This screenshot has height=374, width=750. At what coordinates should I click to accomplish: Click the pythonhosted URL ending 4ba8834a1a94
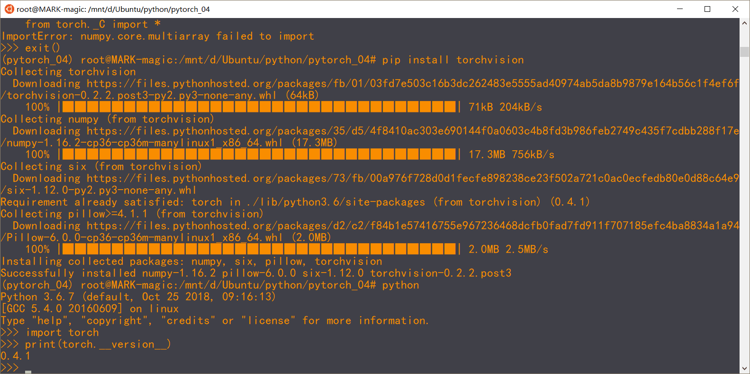coord(413,226)
